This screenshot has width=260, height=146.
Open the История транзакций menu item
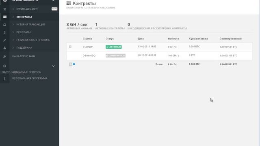point(30,24)
